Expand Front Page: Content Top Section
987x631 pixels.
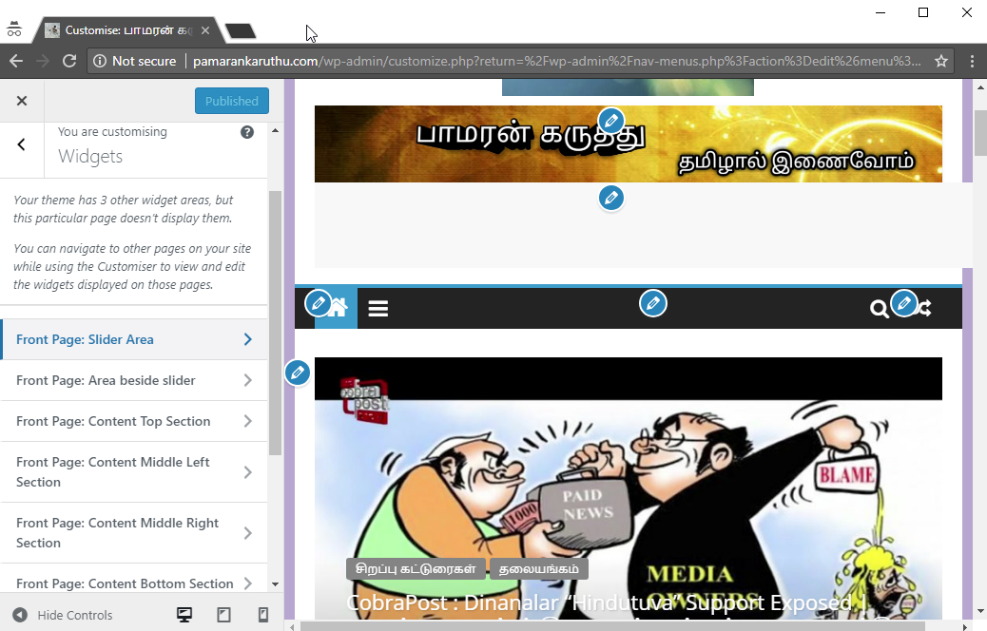click(133, 421)
